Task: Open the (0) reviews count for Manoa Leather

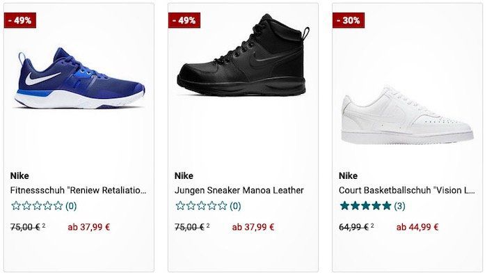Action: [235, 205]
